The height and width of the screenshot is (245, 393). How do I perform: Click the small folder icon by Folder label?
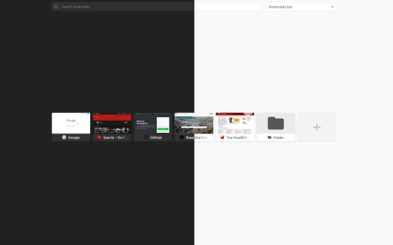[x=270, y=137]
